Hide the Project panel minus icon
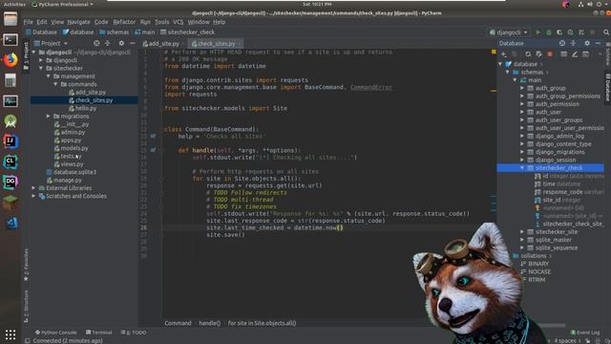The width and height of the screenshot is (611, 344). pos(133,43)
